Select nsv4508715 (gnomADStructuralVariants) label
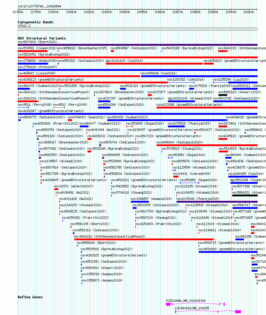 pos(231,243)
